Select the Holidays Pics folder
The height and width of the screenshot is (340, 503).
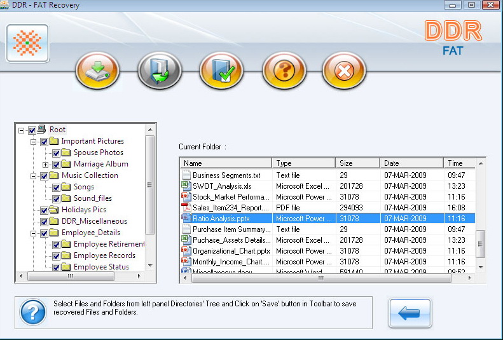83,210
